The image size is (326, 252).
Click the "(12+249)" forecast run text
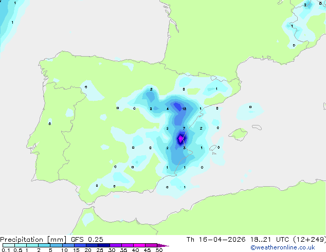pyautogui.click(x=310, y=240)
